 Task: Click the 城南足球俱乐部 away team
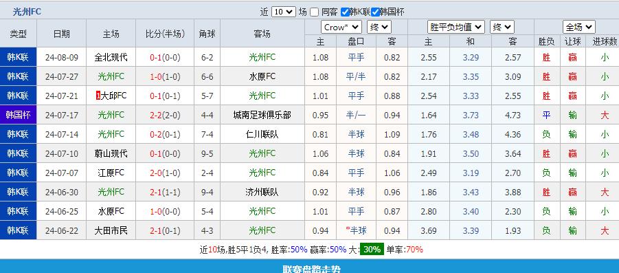tap(262, 115)
